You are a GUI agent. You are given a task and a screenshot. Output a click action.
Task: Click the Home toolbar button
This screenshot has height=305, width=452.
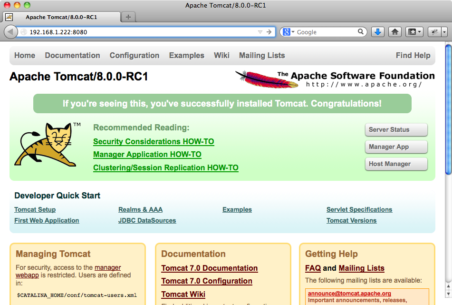point(395,32)
